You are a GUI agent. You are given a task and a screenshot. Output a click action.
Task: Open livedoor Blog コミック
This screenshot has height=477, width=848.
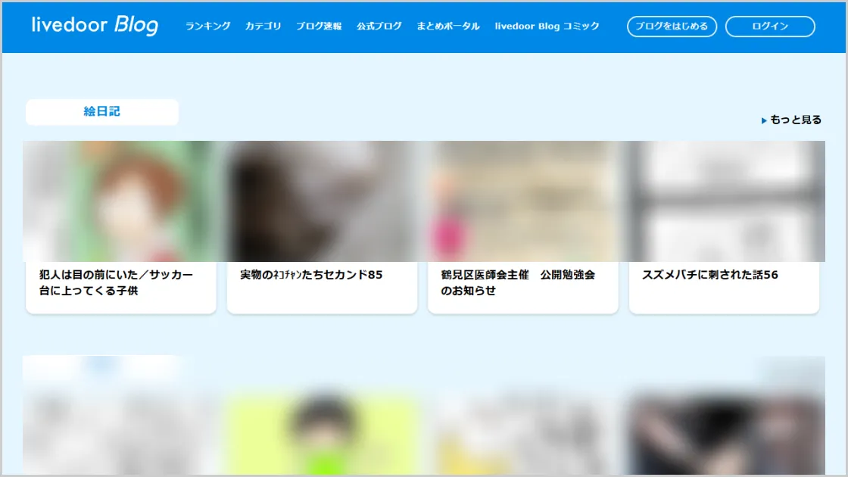point(547,26)
